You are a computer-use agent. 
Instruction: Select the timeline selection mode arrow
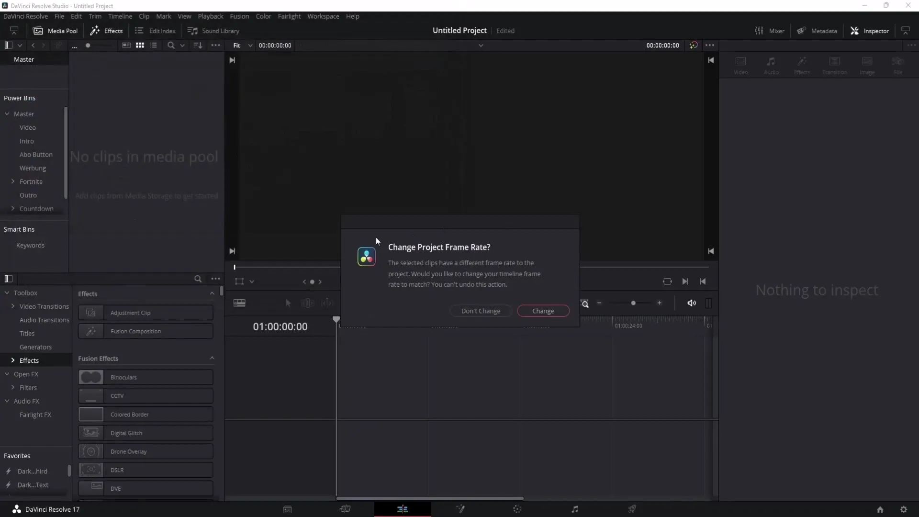(288, 303)
